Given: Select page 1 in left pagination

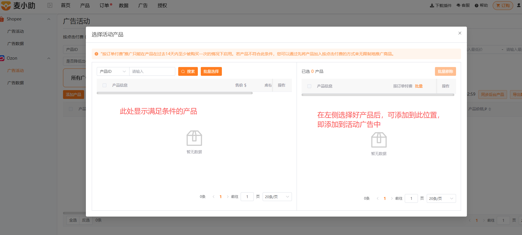Looking at the screenshot, I should pyautogui.click(x=220, y=197).
